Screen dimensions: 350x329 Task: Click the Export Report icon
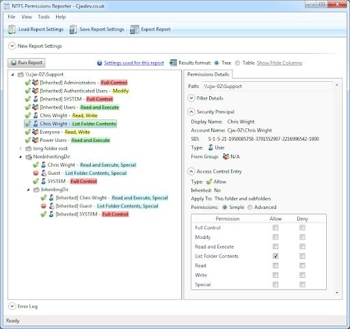pyautogui.click(x=134, y=29)
